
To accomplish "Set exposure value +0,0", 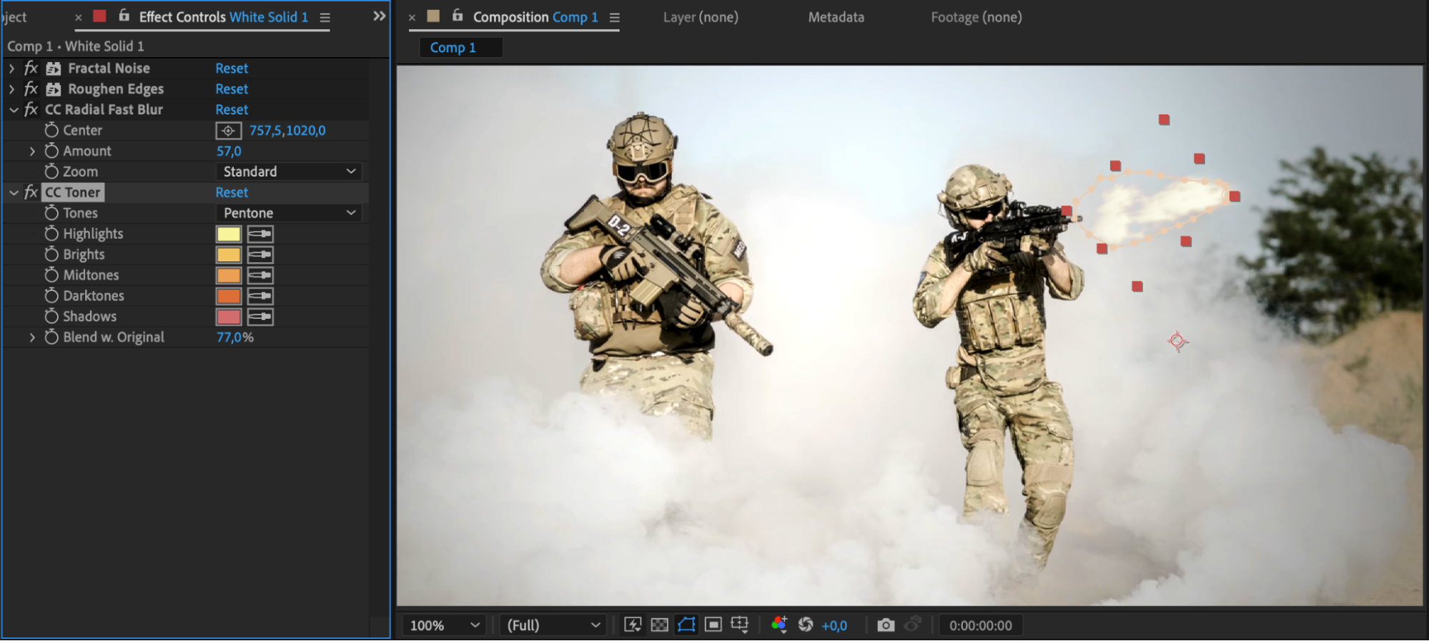I will coord(834,626).
